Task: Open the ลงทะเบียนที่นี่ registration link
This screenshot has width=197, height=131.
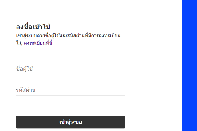Action: click(38, 43)
